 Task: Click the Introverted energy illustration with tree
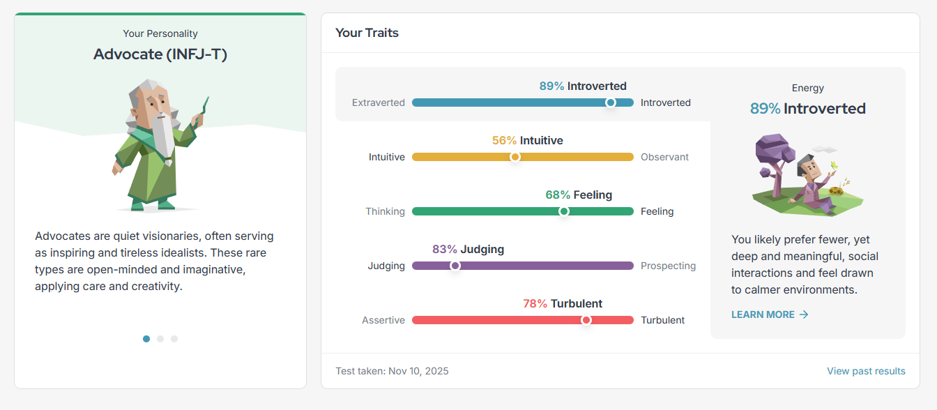pyautogui.click(x=807, y=174)
